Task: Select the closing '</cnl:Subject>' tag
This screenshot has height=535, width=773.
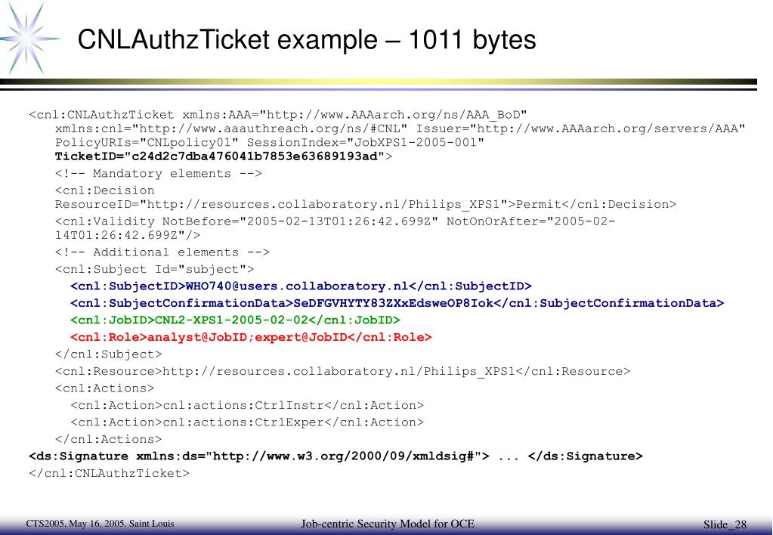Action: [x=109, y=354]
